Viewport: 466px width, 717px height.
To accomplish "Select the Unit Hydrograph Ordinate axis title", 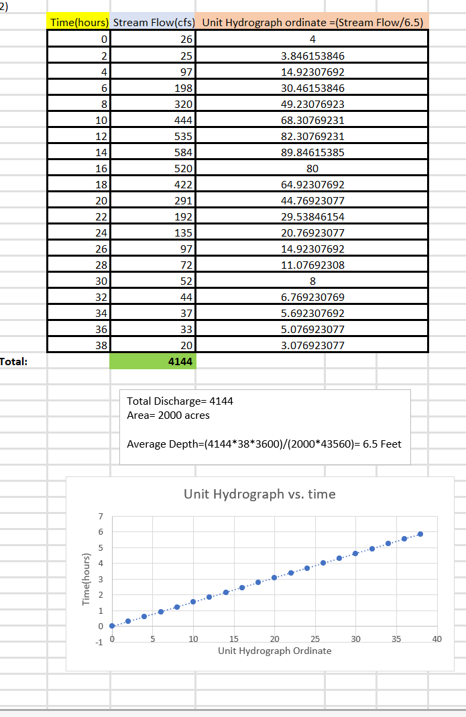I will (275, 651).
